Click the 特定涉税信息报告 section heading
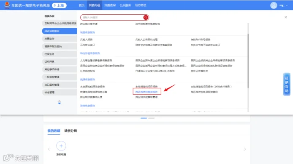Screen dimensions: 293x164 click(90, 53)
